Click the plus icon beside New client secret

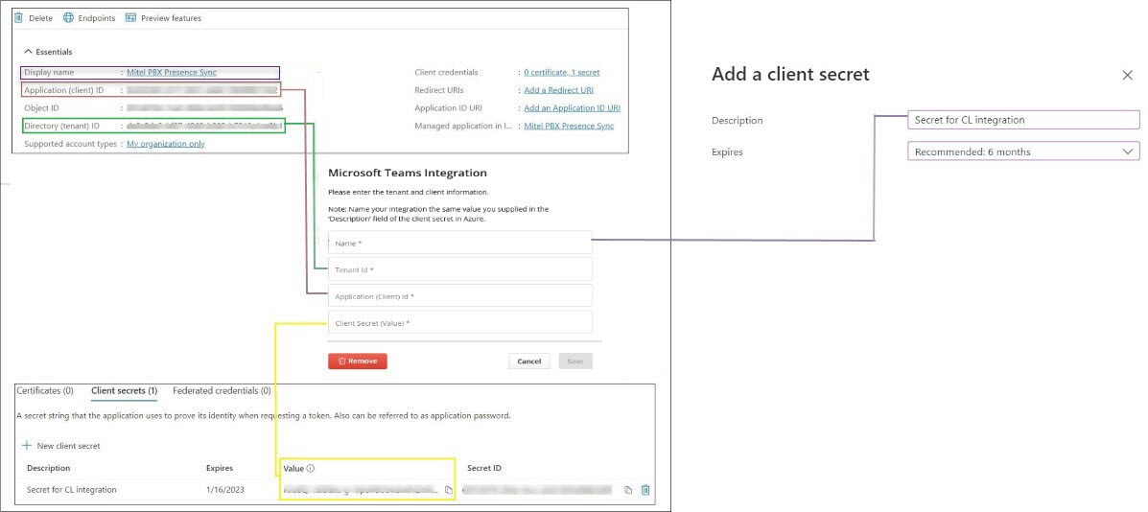pos(27,446)
